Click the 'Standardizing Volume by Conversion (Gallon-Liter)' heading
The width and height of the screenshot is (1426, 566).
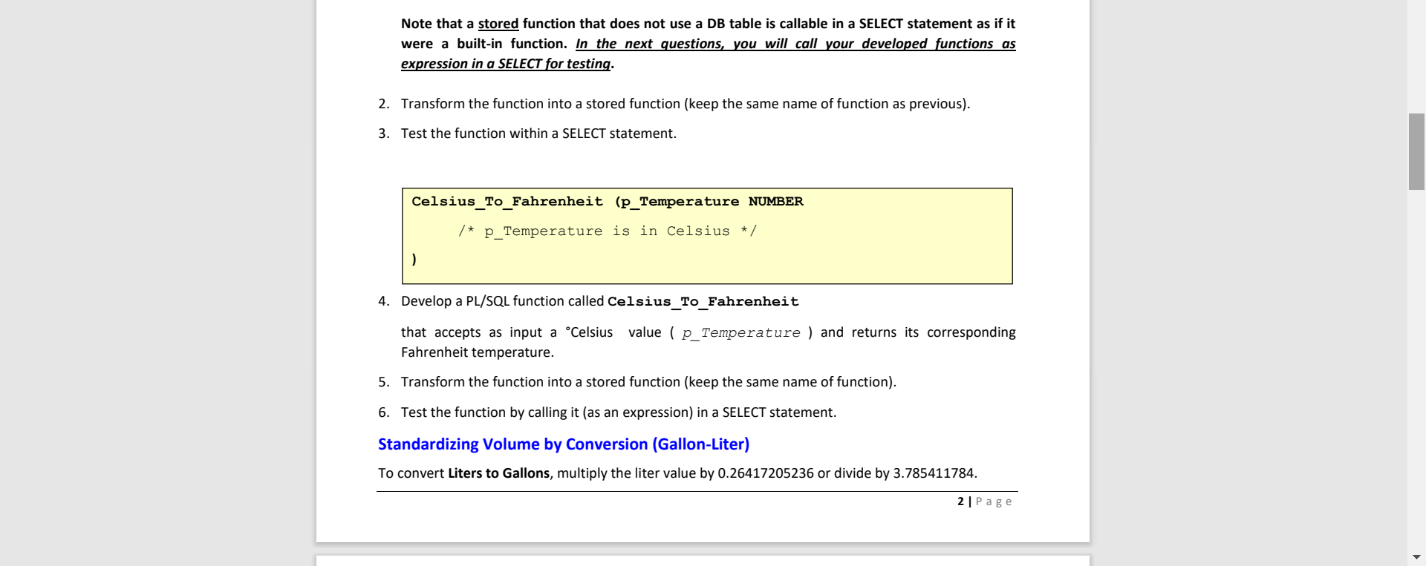(x=564, y=444)
